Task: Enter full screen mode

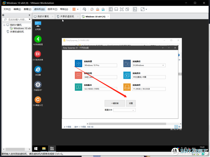Action: tap(122, 9)
